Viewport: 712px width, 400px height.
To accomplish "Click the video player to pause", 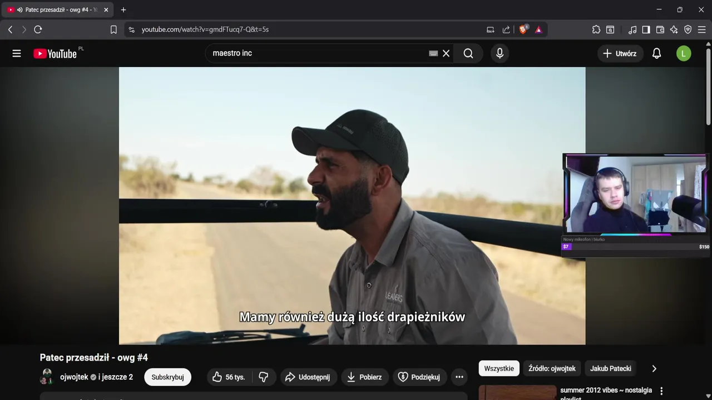I will point(352,206).
